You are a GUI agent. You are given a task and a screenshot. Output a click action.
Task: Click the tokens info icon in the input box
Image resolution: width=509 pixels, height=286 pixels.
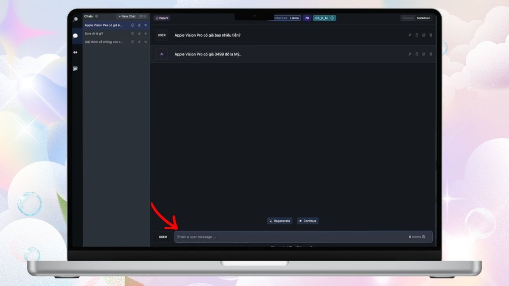coord(424,237)
